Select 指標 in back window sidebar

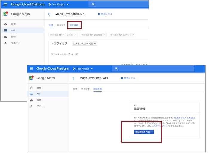click(x=22, y=37)
